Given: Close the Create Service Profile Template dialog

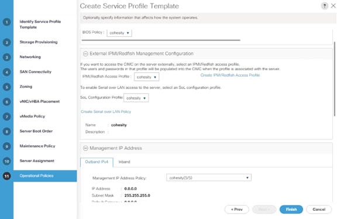Looking at the screenshot, I should point(333,6).
